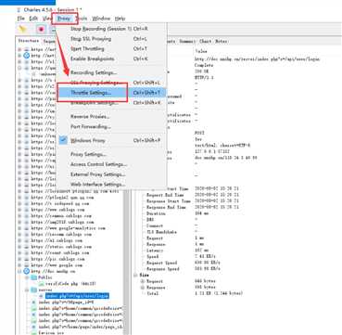
Task: Switch to the Structure tab
Action: (29, 41)
